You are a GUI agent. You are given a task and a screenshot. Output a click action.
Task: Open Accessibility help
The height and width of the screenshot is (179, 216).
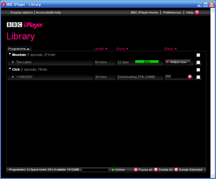pyautogui.click(x=48, y=13)
